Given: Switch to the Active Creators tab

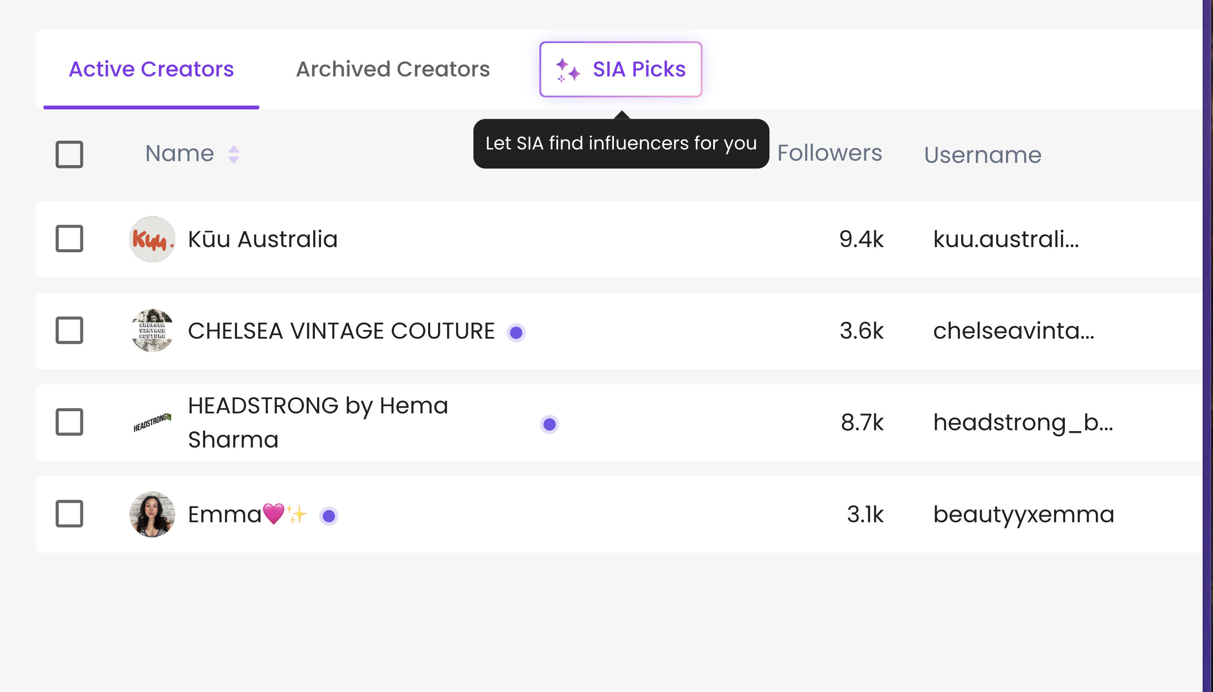Looking at the screenshot, I should tap(151, 70).
